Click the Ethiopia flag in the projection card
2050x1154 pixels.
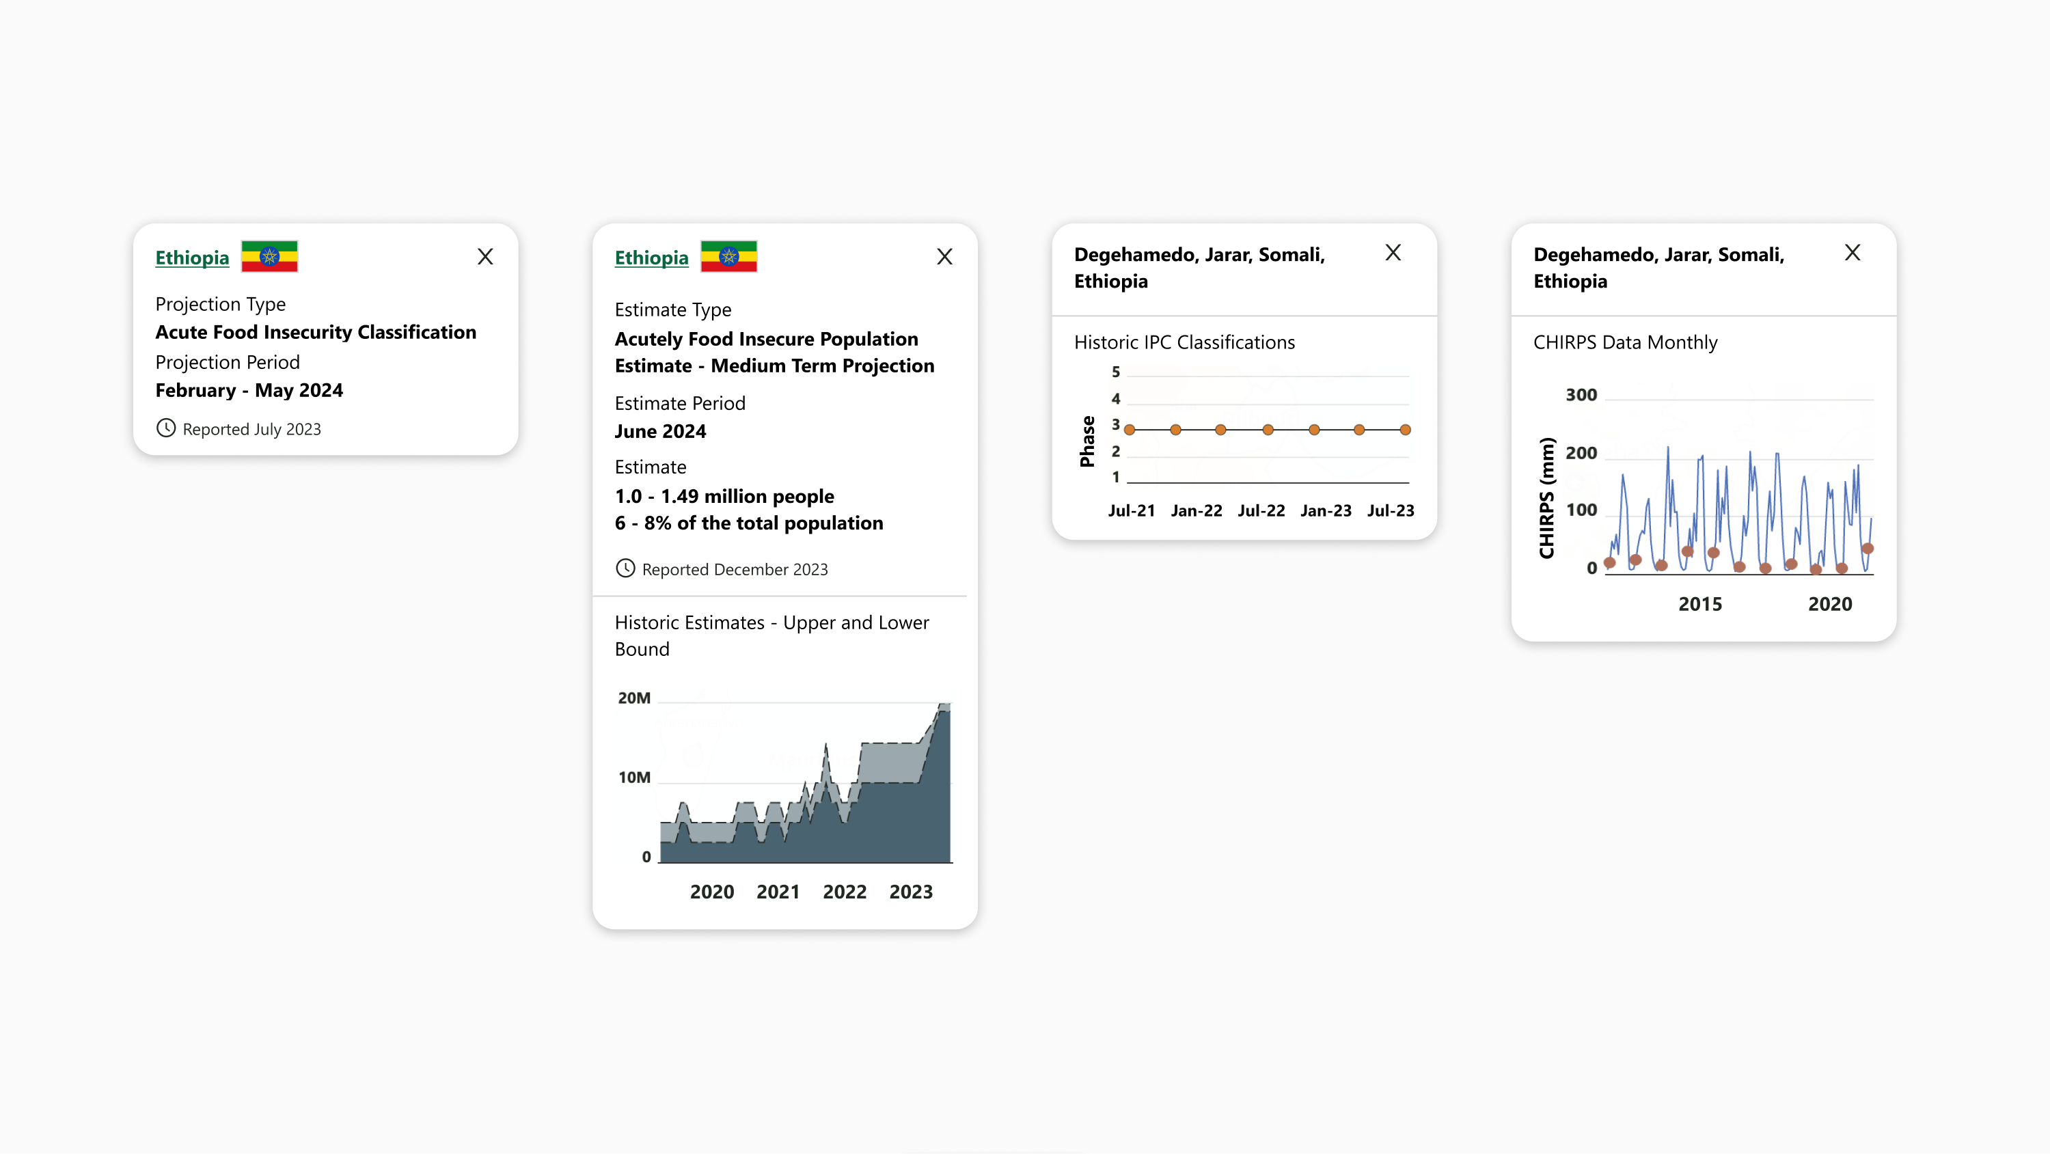269,256
